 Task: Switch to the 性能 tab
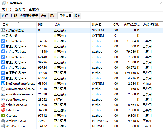pyautogui.click(x=14, y=16)
